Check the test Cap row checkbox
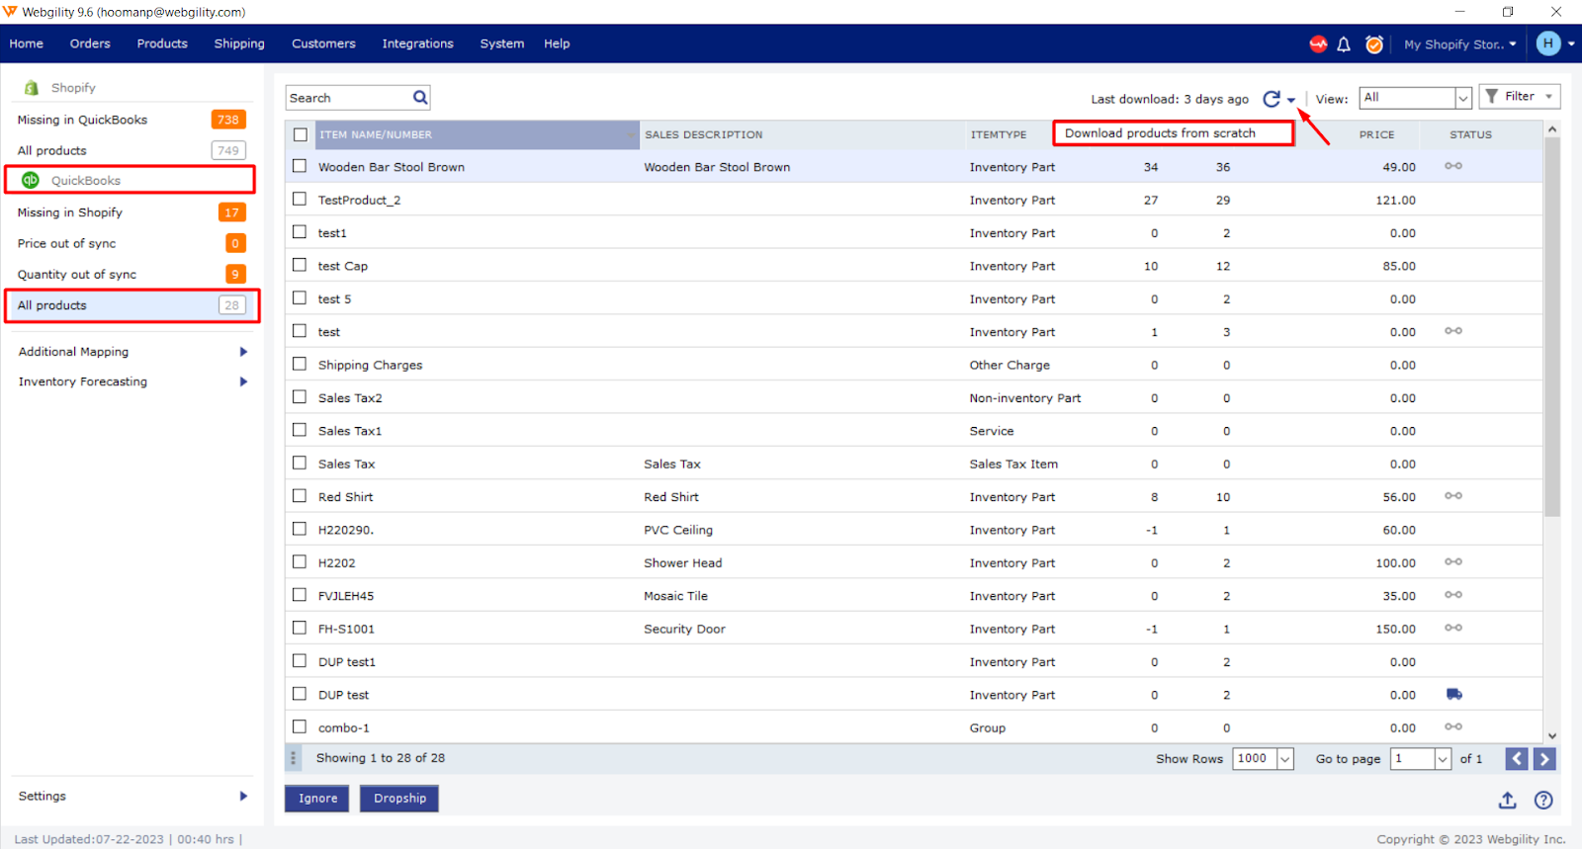 pyautogui.click(x=300, y=265)
